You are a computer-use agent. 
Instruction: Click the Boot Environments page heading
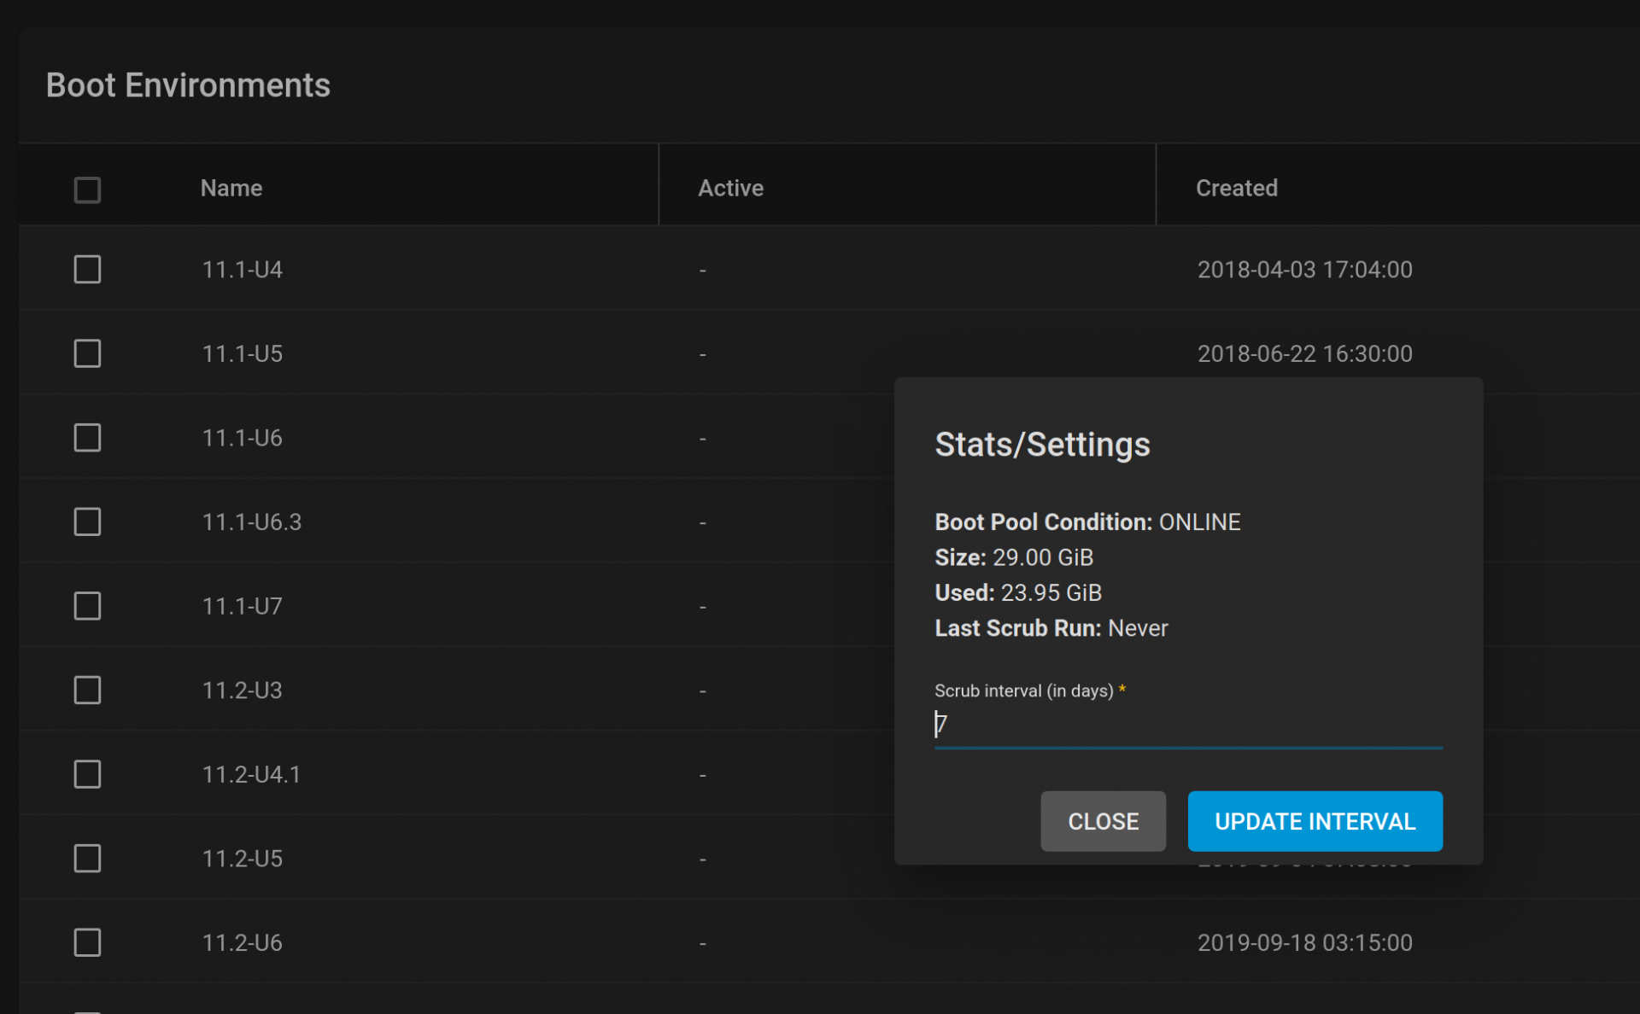click(x=188, y=85)
